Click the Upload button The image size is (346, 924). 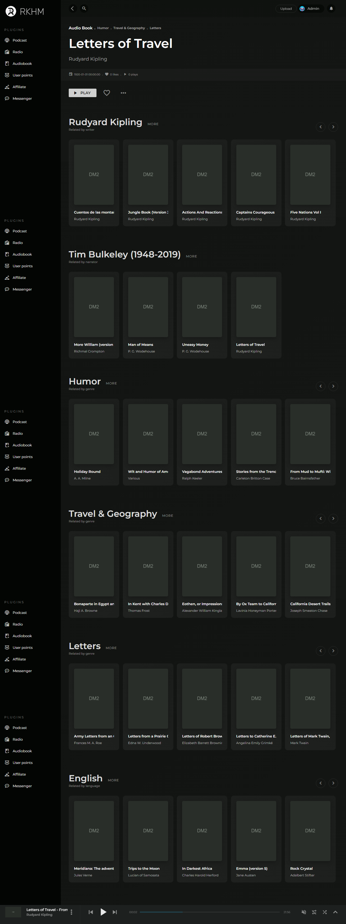click(286, 9)
